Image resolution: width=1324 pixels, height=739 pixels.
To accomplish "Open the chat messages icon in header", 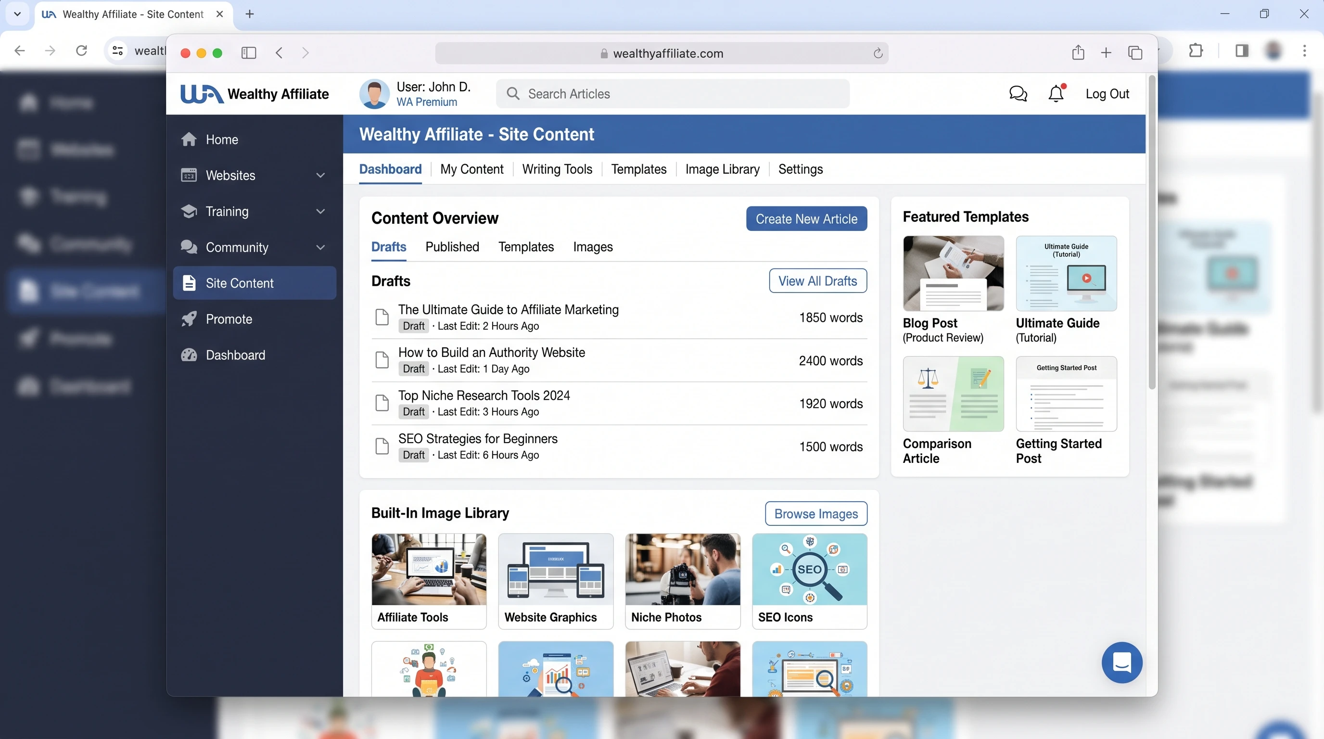I will point(1018,93).
